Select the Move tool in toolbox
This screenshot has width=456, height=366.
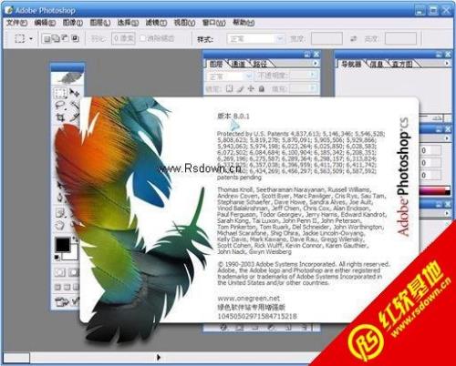click(x=74, y=93)
